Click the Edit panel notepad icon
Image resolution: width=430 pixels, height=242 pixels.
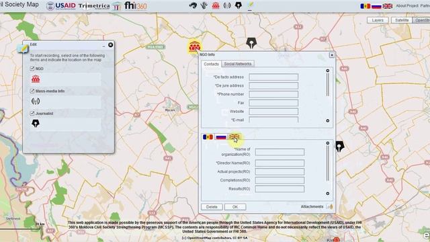(23, 49)
